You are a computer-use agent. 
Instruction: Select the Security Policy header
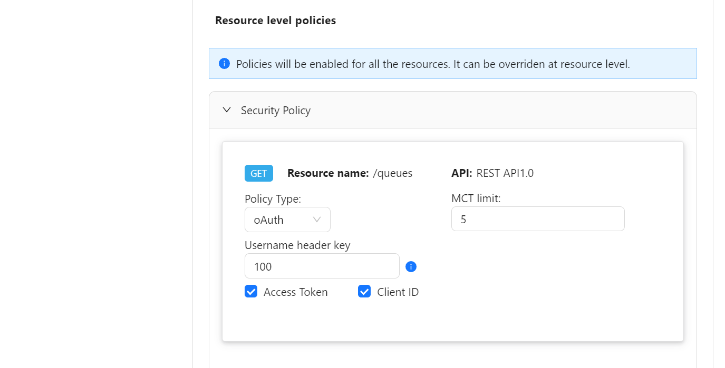275,110
